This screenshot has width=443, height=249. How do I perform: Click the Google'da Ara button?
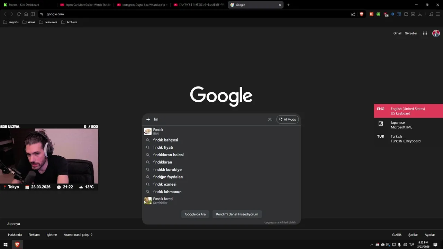[195, 214]
